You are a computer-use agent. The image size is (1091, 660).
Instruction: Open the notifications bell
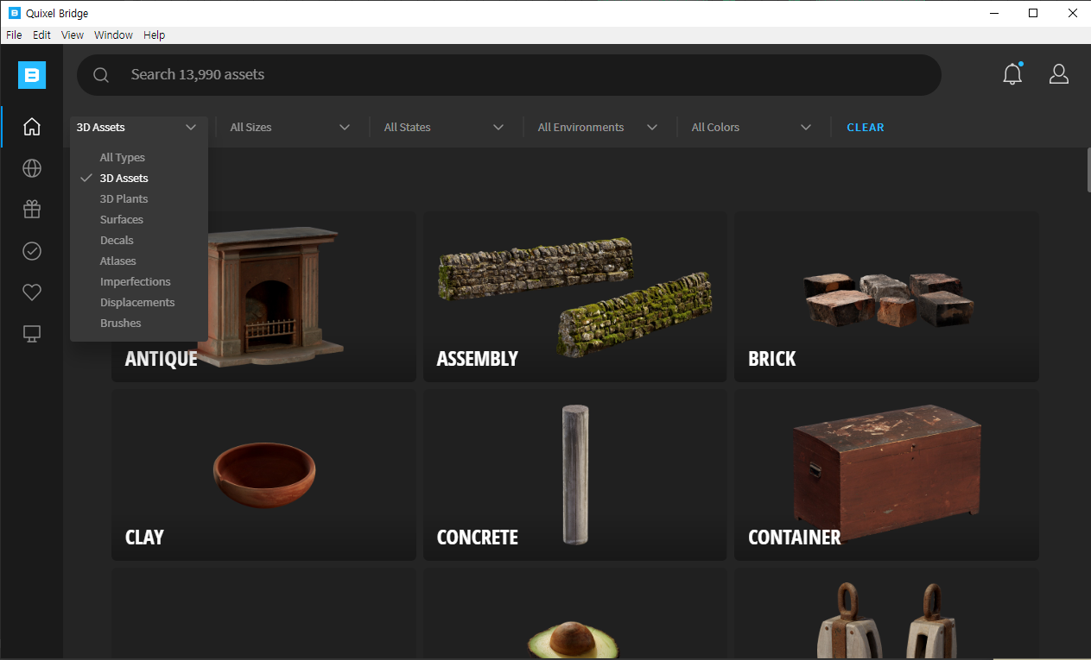(1012, 74)
